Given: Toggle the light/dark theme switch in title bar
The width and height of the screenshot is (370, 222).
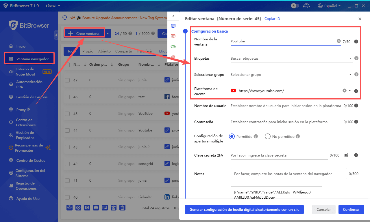Looking at the screenshot, I should [x=295, y=6].
